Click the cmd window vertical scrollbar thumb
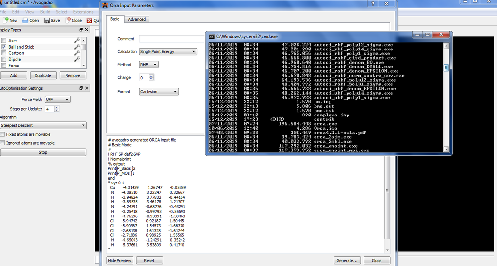Screen dimensions: 497x266 [x=446, y=68]
